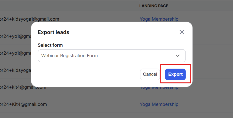Click the second yo1@gm lead email
The image size is (233, 118).
[x=15, y=53]
